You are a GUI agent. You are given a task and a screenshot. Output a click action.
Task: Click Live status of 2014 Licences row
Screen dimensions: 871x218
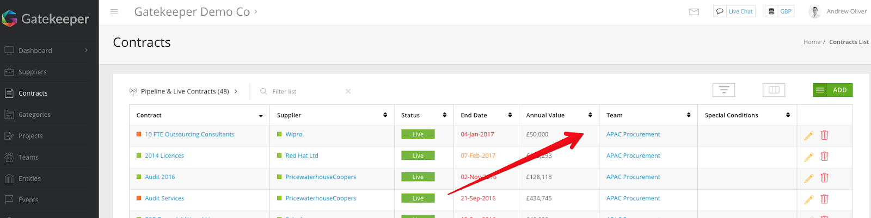point(418,155)
